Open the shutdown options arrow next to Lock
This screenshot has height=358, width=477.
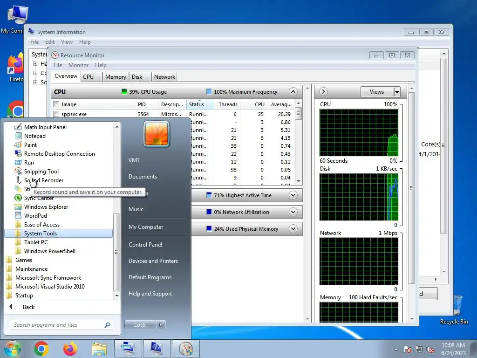[x=161, y=325]
